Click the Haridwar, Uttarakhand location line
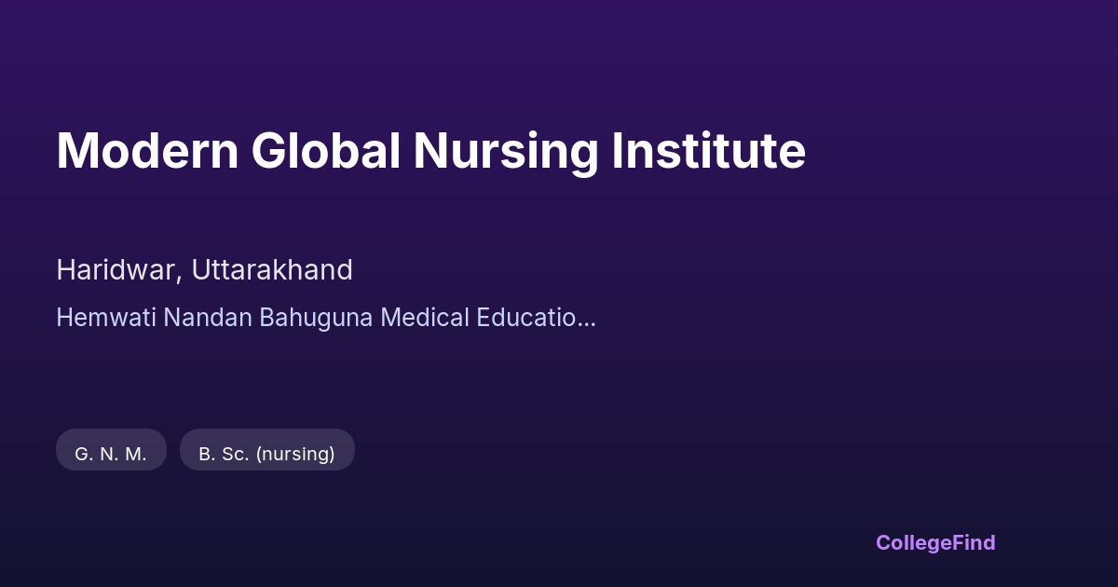 click(204, 270)
